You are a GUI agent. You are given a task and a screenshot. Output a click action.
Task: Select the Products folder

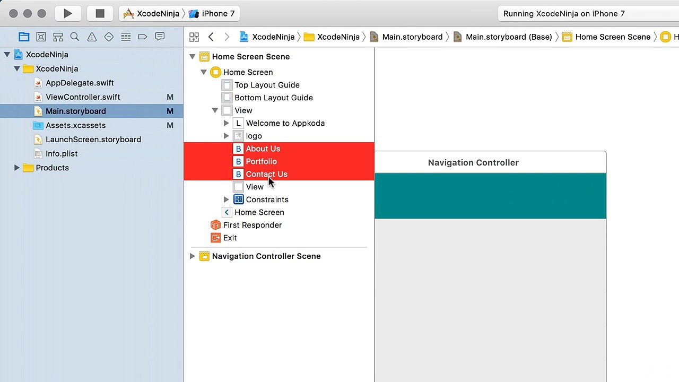point(52,168)
